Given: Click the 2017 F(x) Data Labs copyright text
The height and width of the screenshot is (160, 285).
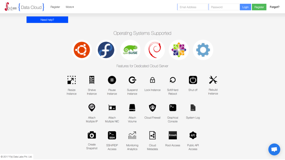Looking at the screenshot, I should 16,157.
